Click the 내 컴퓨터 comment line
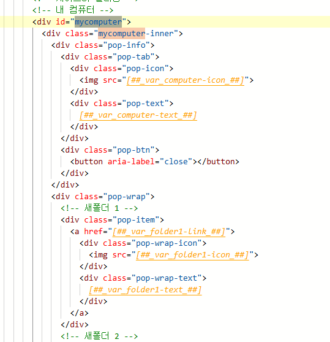330x342 pixels. [73, 10]
